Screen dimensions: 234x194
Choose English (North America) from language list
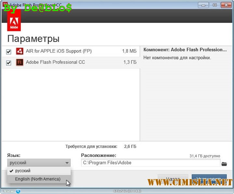pos(38,179)
